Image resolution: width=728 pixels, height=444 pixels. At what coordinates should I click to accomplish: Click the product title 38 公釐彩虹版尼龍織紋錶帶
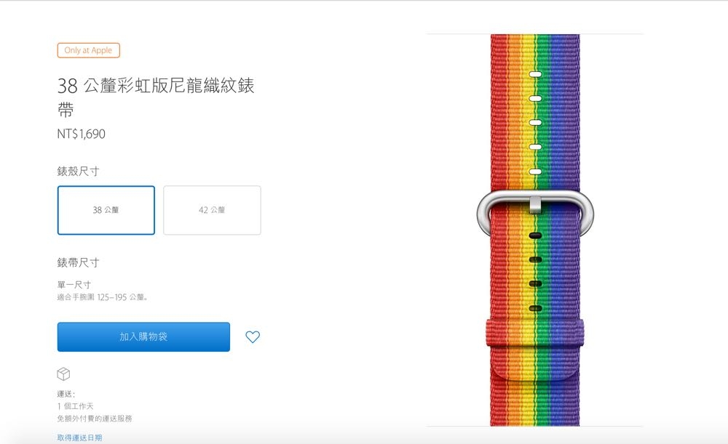click(156, 97)
